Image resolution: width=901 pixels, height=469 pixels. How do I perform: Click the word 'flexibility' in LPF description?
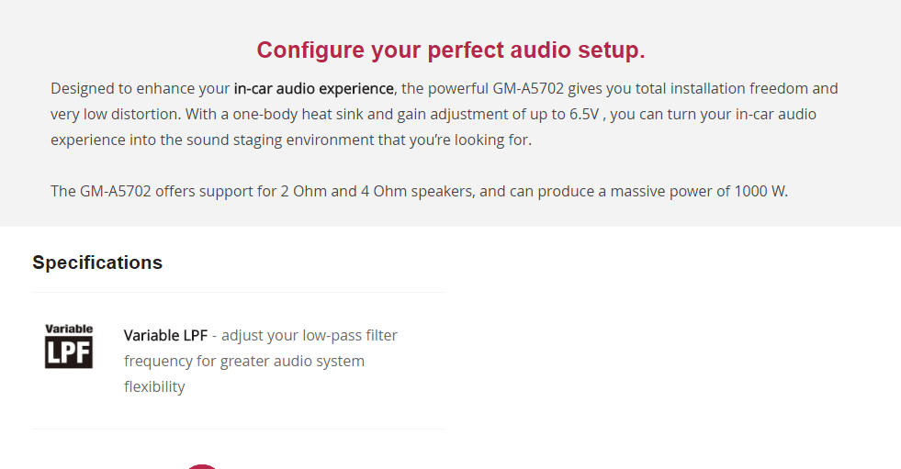154,387
